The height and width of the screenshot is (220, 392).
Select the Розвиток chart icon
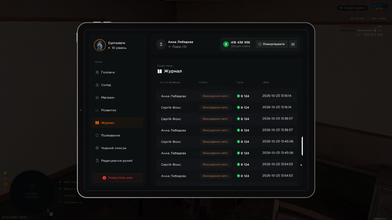click(x=97, y=110)
